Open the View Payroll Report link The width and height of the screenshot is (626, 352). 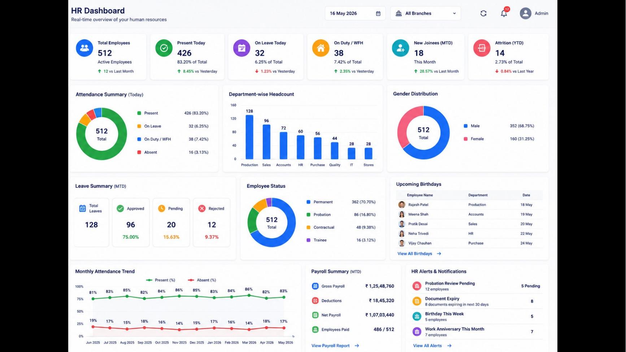point(335,346)
